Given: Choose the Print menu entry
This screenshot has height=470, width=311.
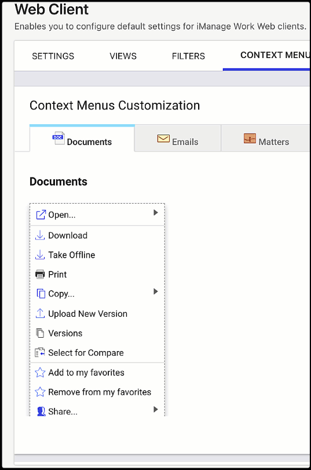Looking at the screenshot, I should (97, 274).
